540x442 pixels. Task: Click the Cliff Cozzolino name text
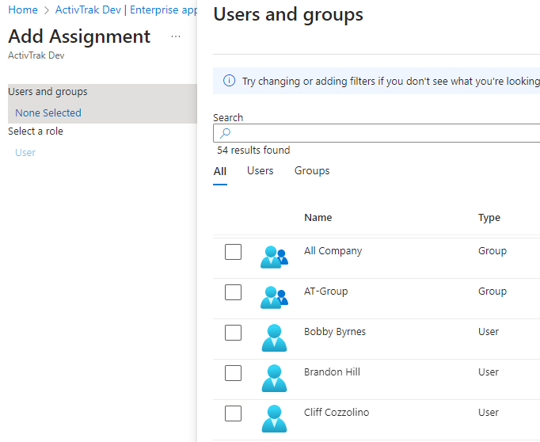337,413
